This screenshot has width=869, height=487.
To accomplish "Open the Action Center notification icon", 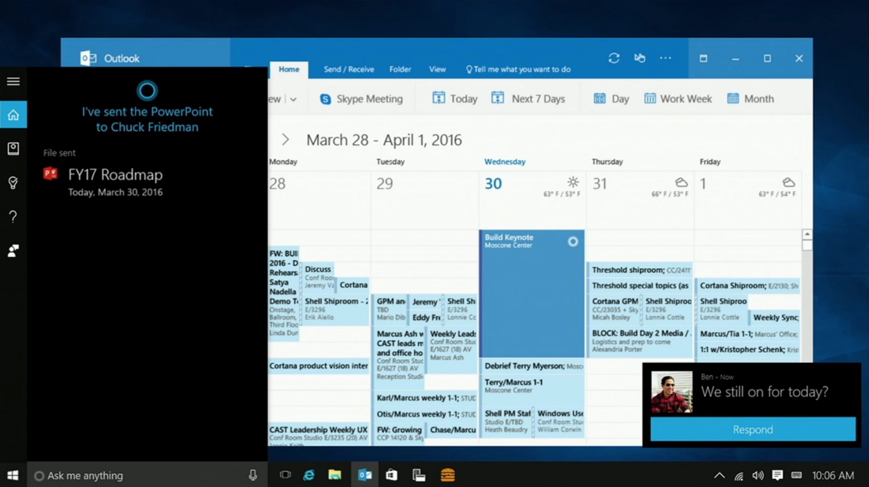I will tap(777, 475).
